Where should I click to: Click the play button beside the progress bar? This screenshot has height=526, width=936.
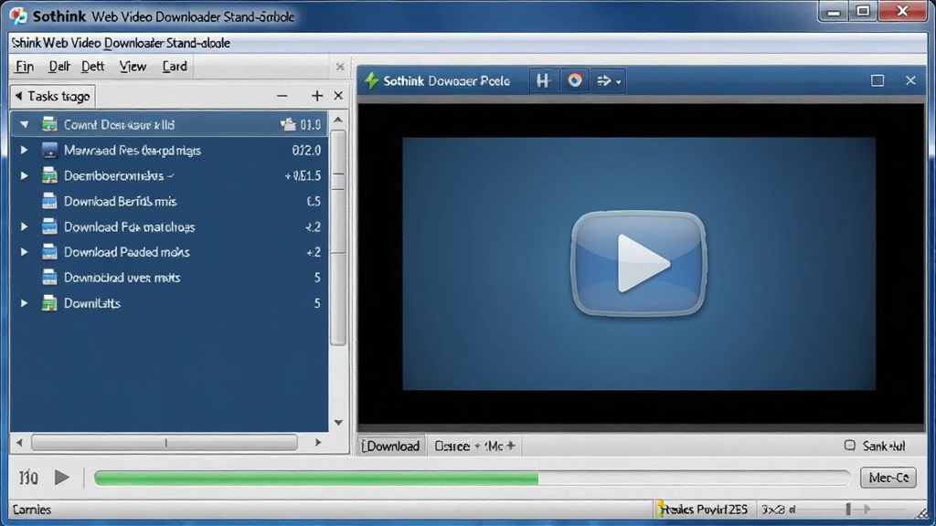(61, 477)
